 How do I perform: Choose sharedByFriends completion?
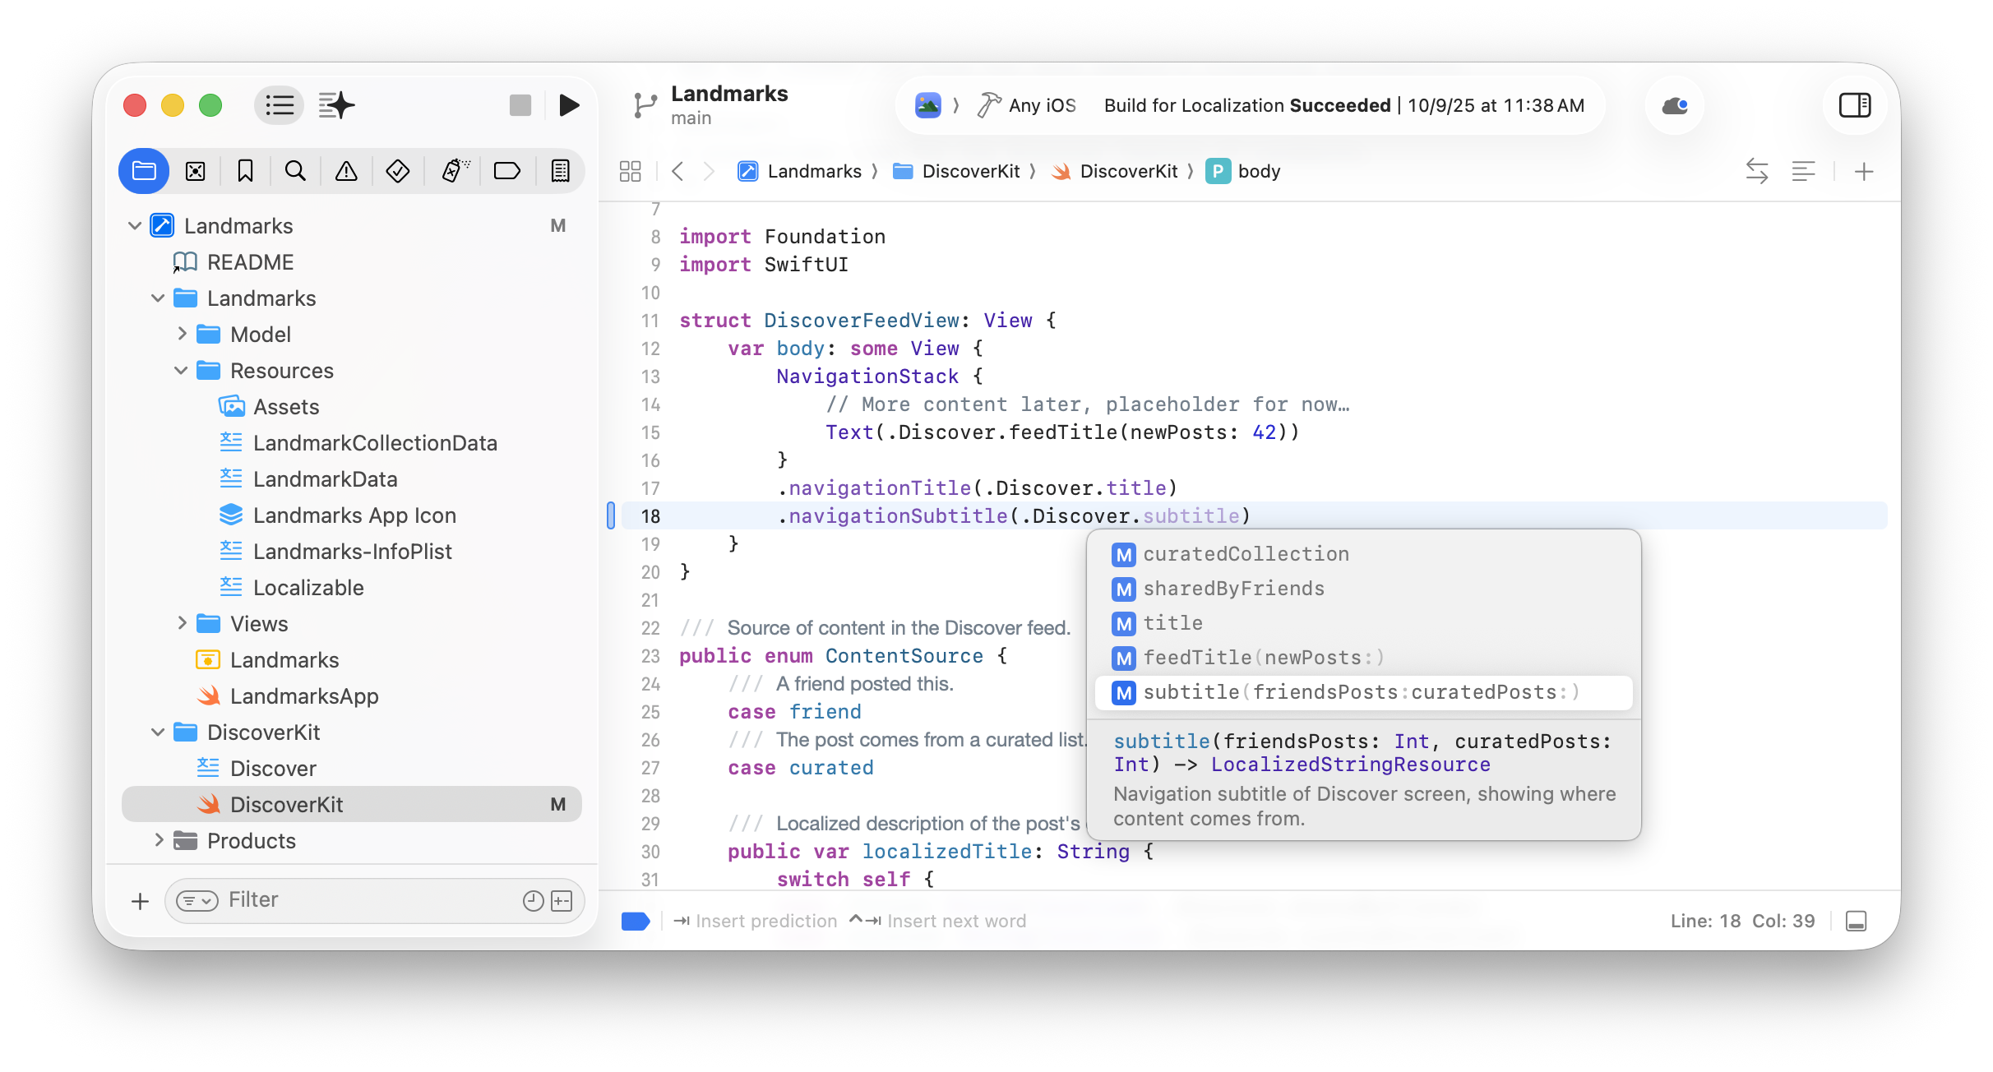tap(1363, 589)
